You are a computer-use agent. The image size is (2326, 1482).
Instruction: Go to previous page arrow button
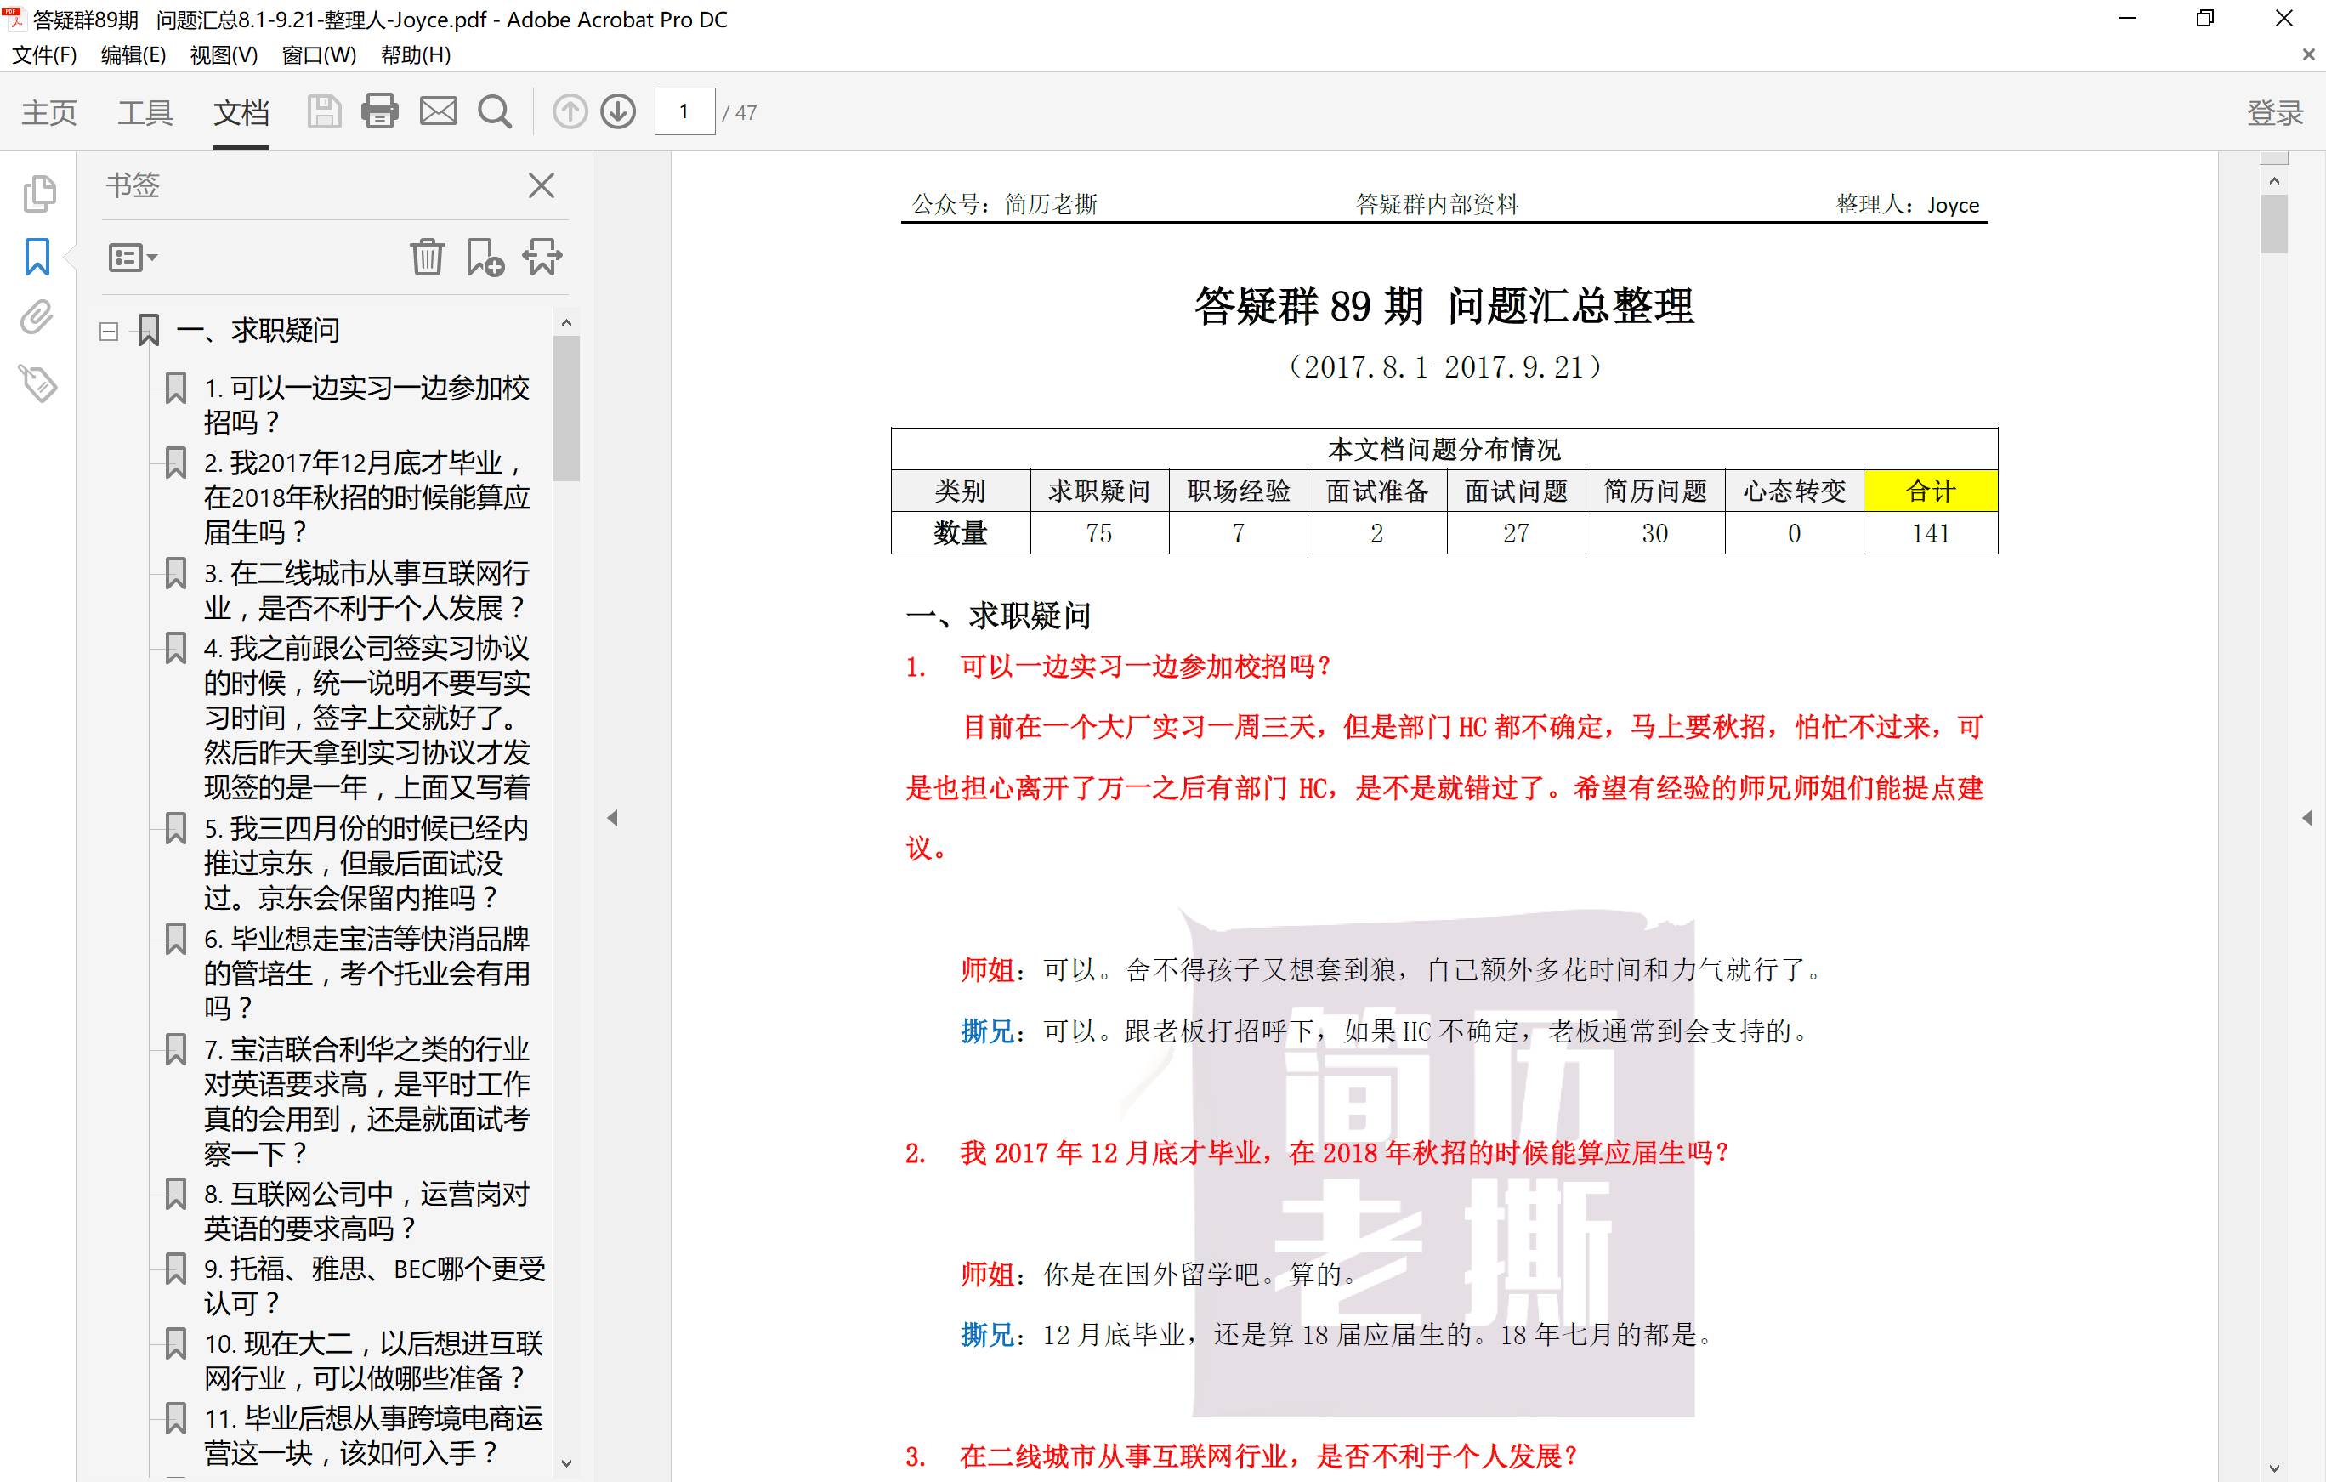[570, 112]
